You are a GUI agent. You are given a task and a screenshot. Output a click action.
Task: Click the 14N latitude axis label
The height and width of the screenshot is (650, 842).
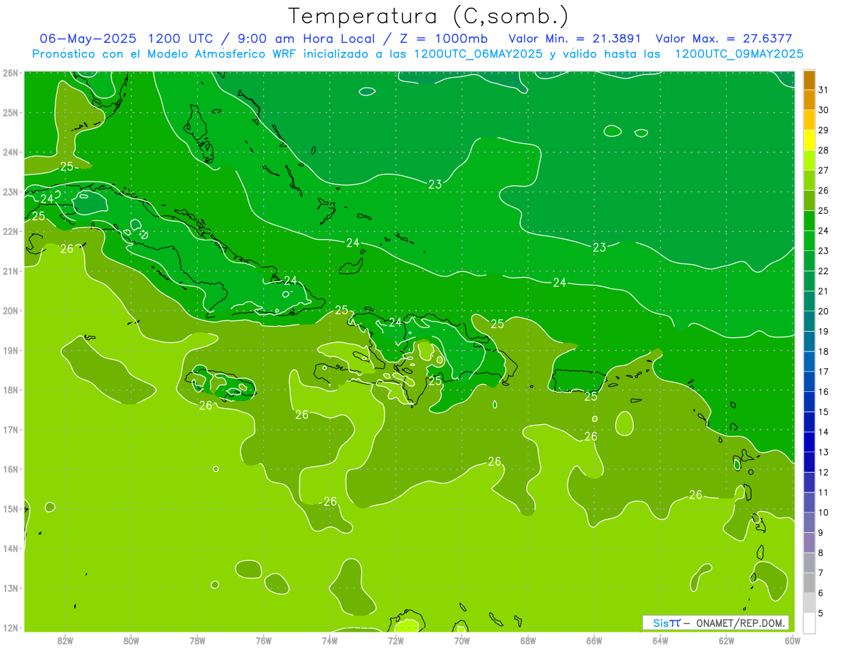[x=11, y=548]
